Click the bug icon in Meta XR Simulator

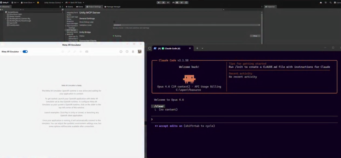pyautogui.click(x=133, y=51)
